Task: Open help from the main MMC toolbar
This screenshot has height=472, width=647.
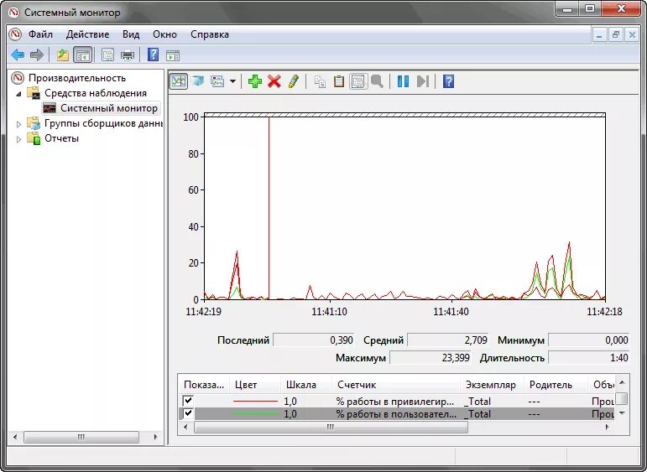Action: point(153,54)
